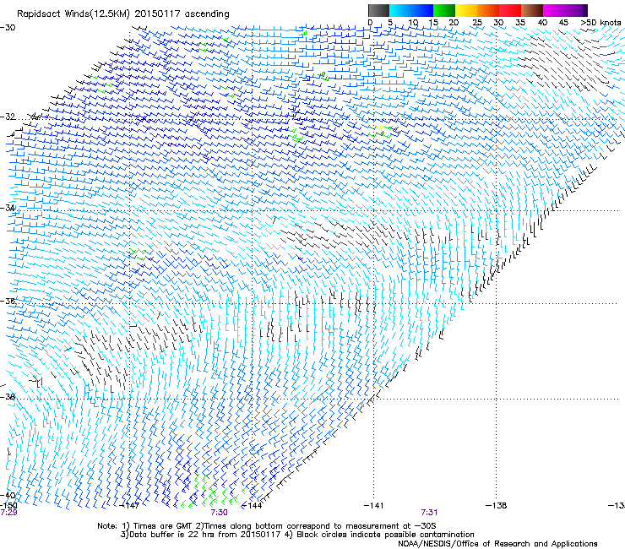Click the purple '7:29' time label

click(x=8, y=513)
